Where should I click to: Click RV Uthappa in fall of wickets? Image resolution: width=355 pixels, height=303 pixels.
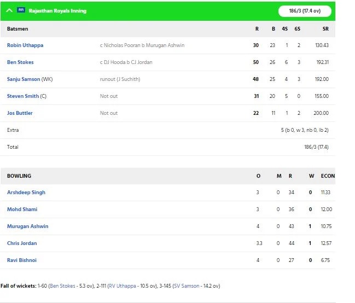pos(123,286)
